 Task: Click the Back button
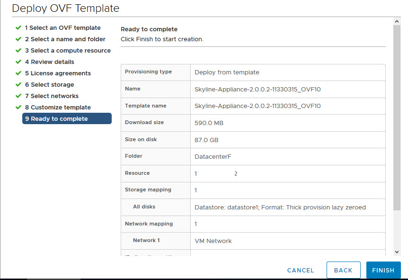(343, 270)
